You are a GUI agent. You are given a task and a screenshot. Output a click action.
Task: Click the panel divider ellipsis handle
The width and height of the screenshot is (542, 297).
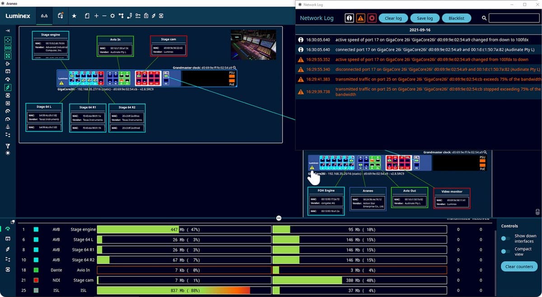(279, 218)
